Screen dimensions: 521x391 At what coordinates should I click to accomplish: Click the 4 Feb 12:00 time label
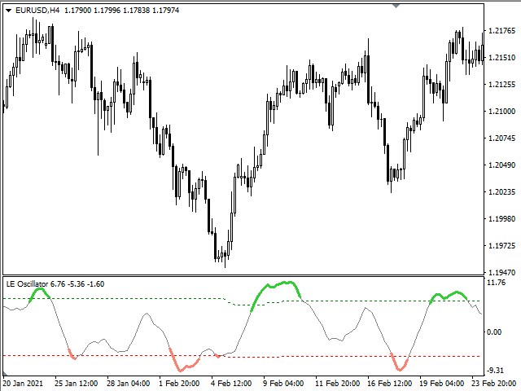tap(231, 384)
